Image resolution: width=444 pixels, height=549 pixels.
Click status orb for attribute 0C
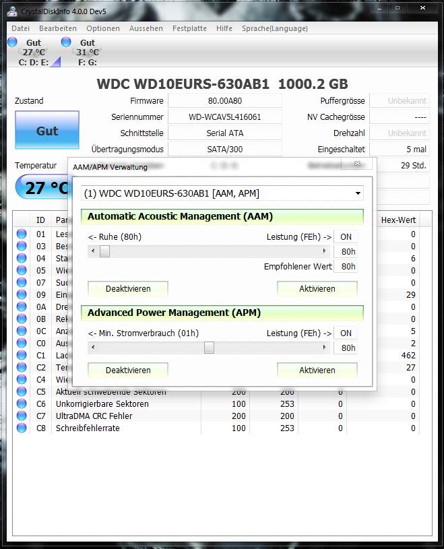22,331
